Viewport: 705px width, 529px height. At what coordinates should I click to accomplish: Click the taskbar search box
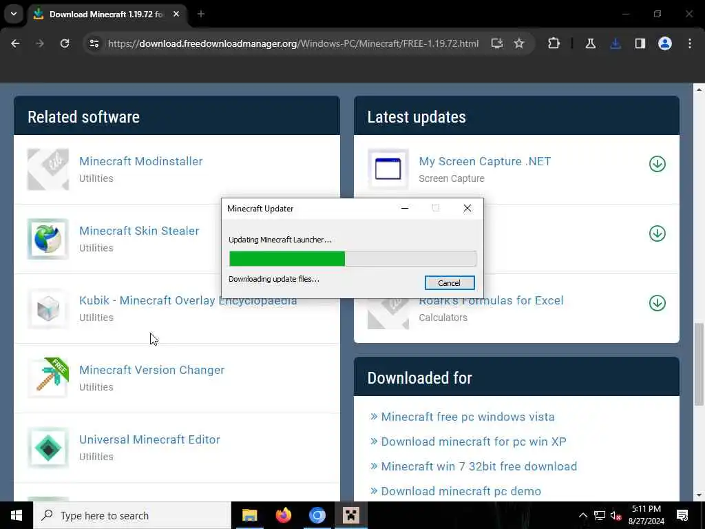(x=132, y=515)
